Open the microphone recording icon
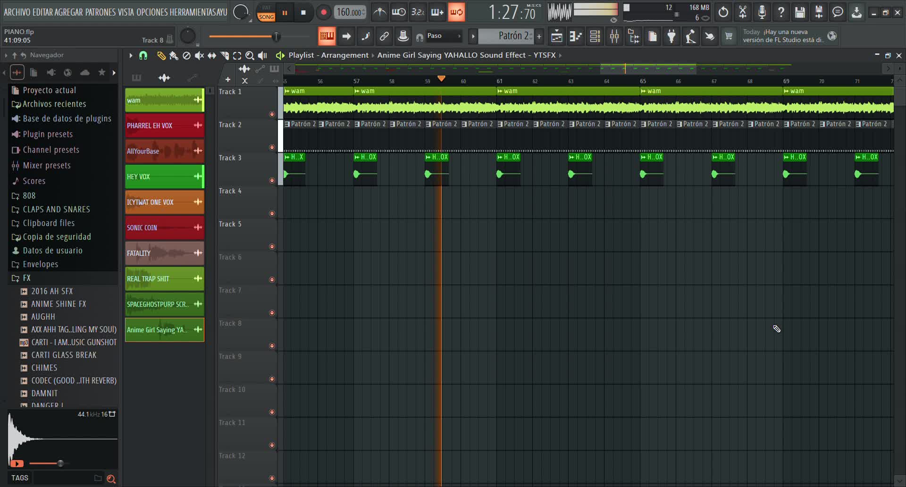The width and height of the screenshot is (906, 487). tap(762, 12)
